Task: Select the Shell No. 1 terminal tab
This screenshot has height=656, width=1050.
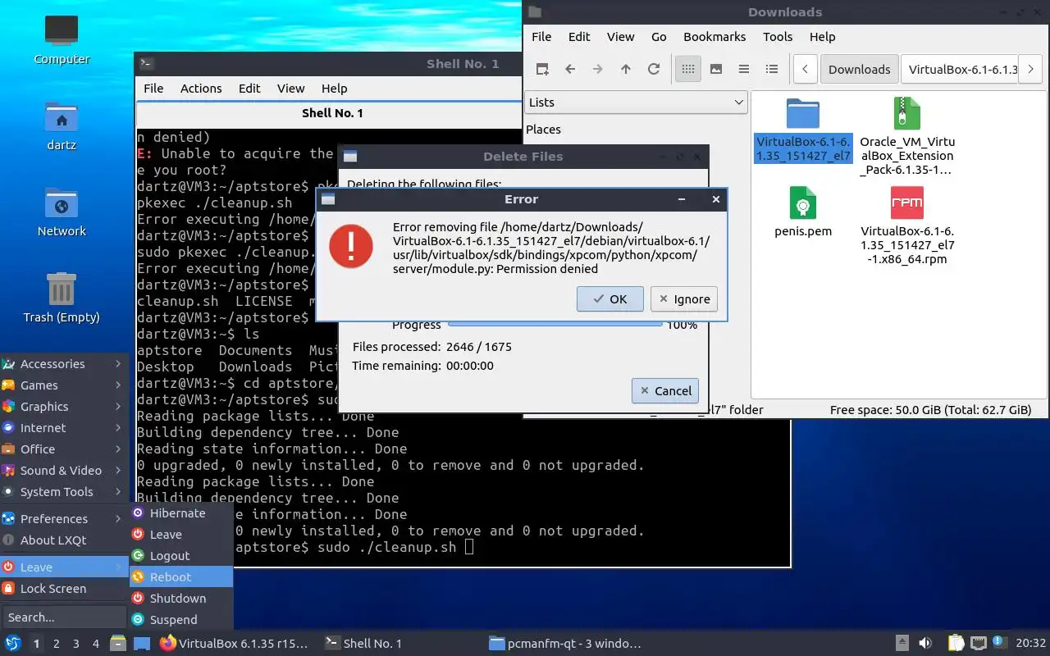Action: 332,113
